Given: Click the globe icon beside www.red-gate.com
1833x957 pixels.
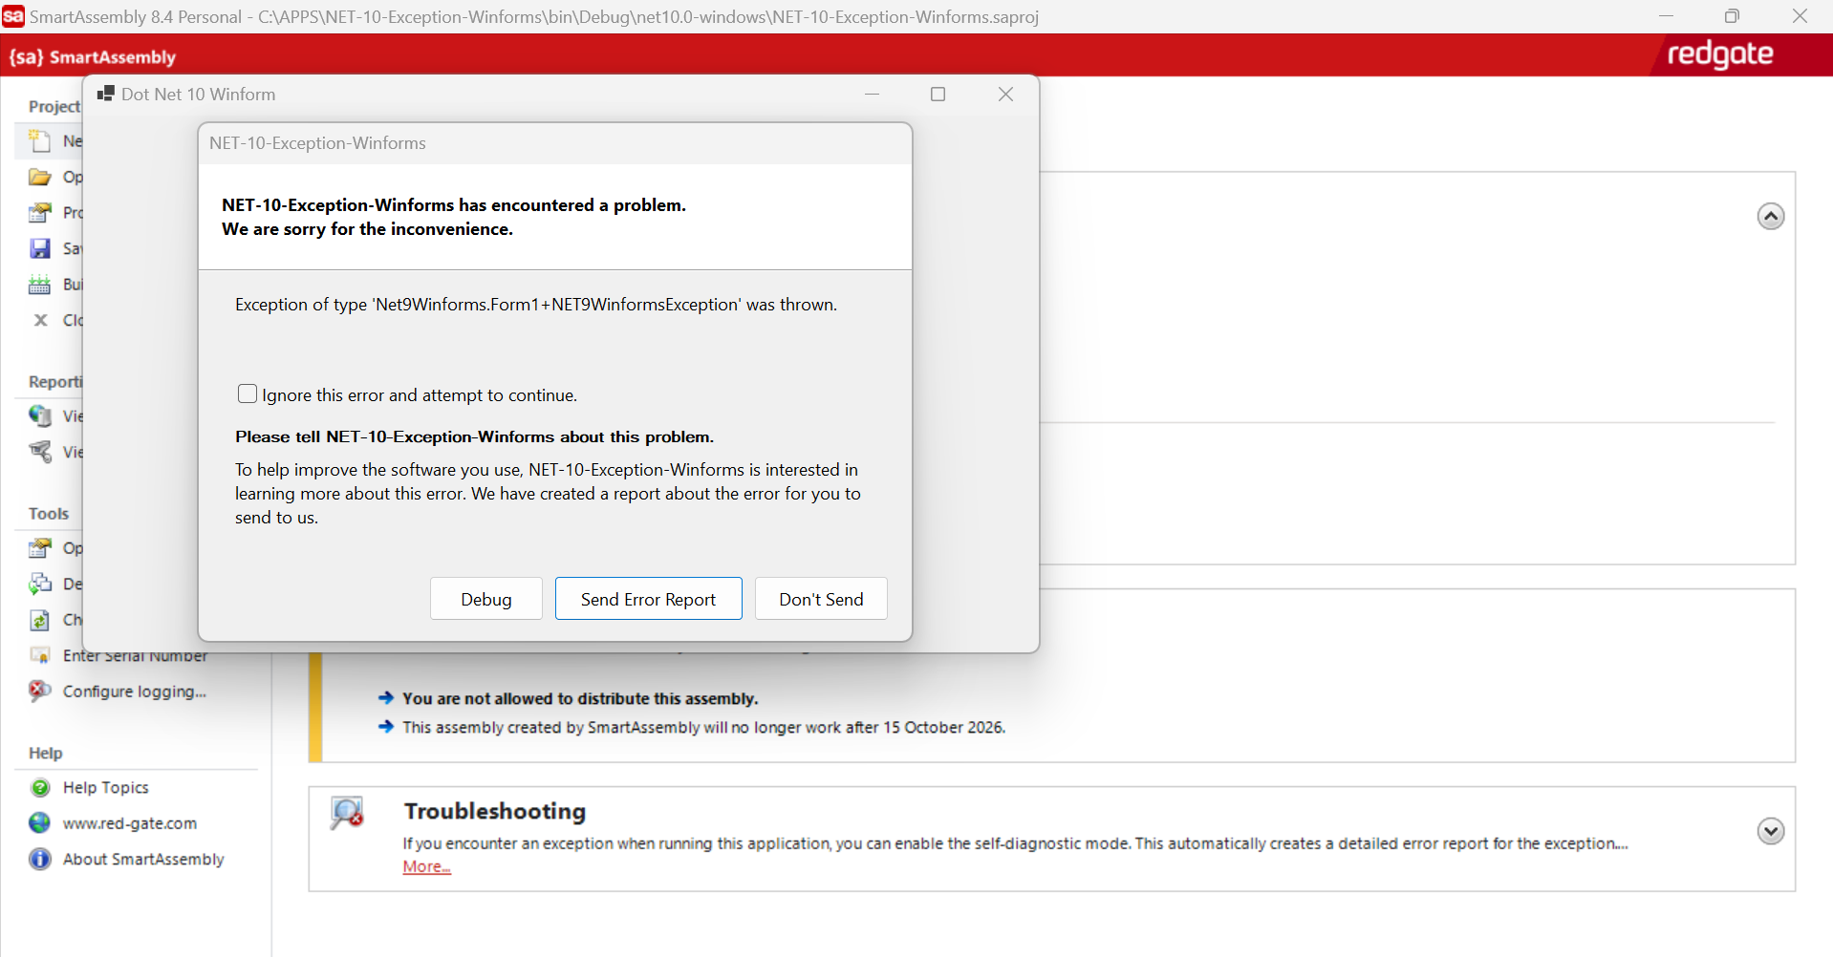Looking at the screenshot, I should click(x=40, y=823).
